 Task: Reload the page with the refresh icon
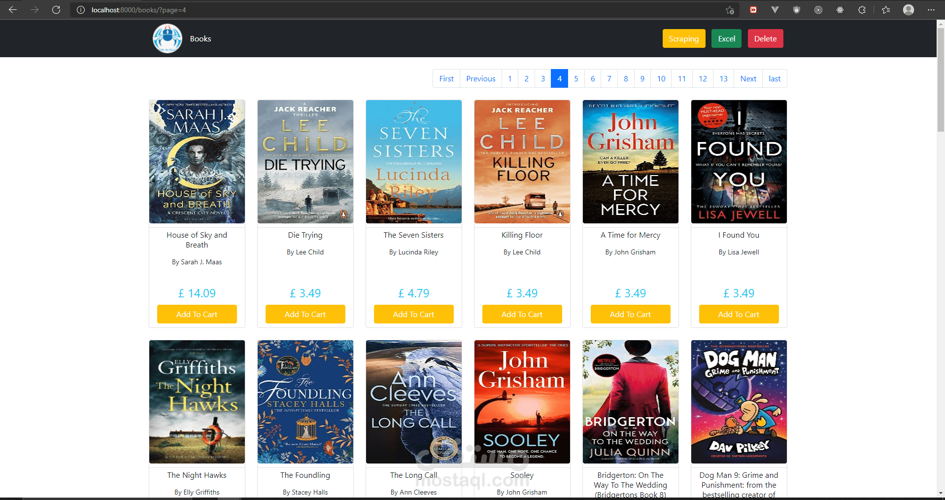point(56,10)
